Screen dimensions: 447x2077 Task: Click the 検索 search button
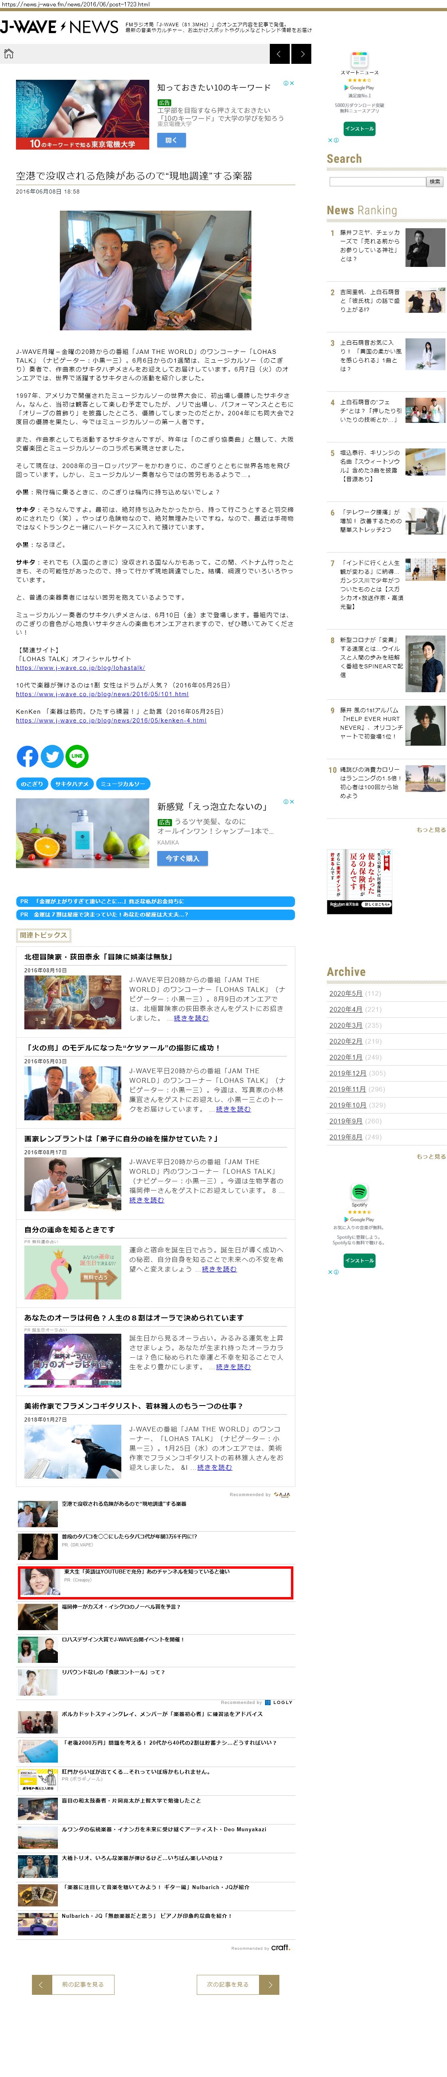click(435, 182)
